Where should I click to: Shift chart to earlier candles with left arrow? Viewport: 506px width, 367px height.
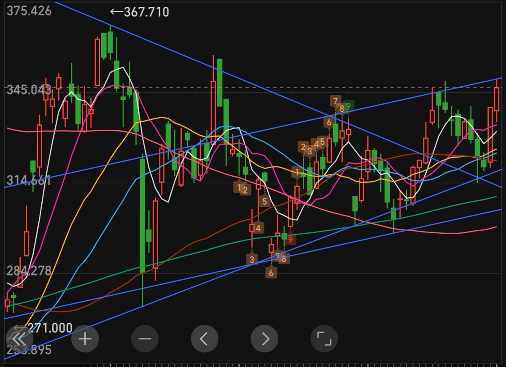coord(205,338)
